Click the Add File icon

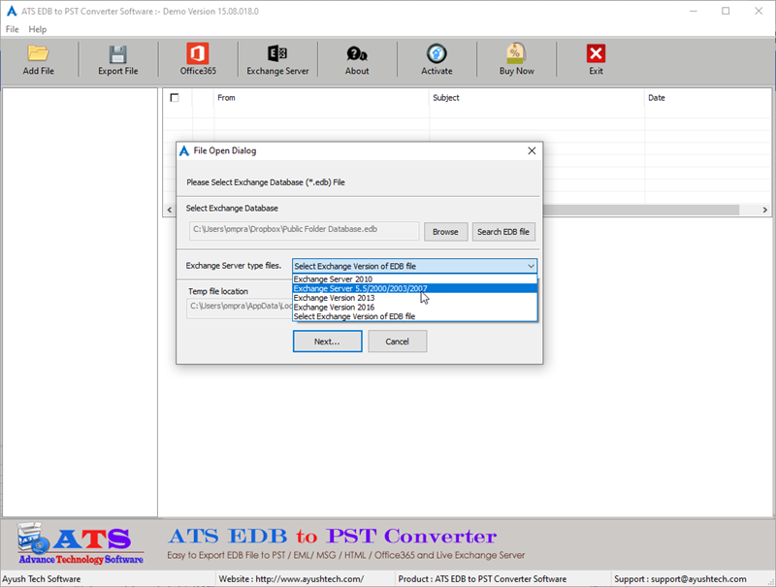pyautogui.click(x=38, y=60)
